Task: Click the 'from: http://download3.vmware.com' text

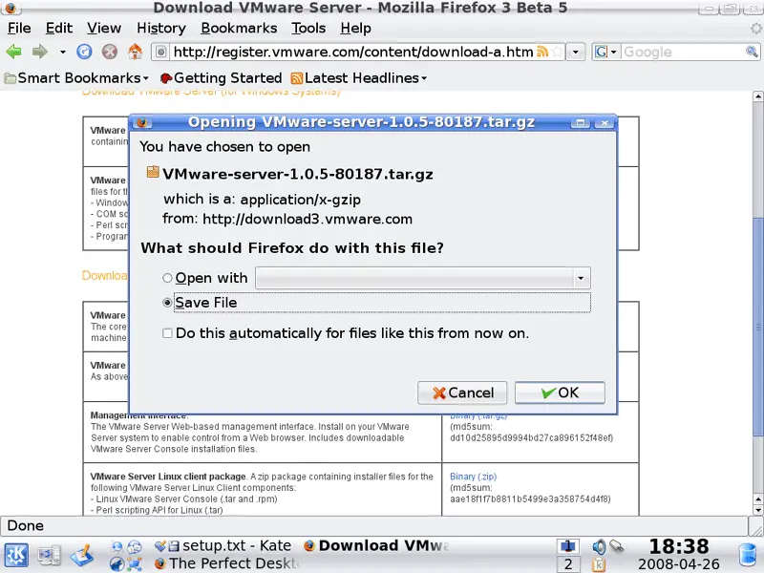Action: [287, 219]
